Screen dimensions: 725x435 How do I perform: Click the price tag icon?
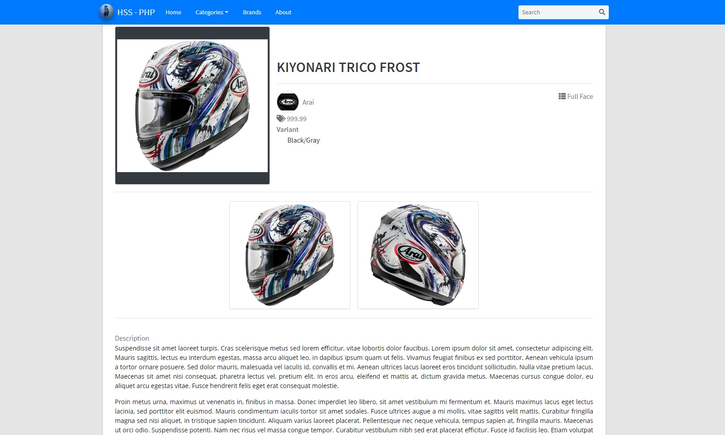click(x=281, y=118)
